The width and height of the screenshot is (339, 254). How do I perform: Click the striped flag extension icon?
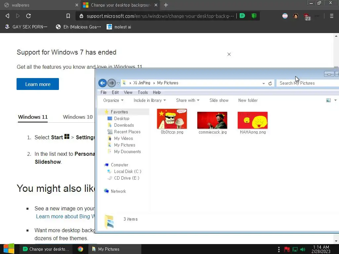pos(285,16)
